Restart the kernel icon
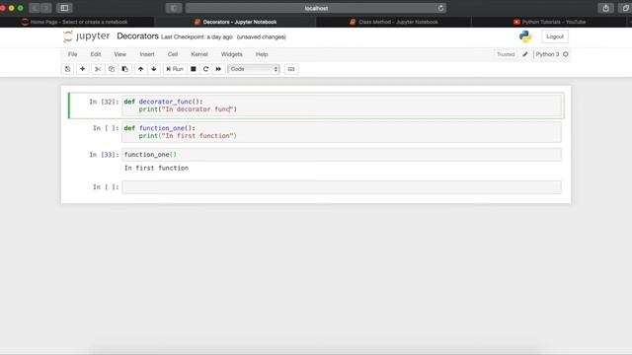This screenshot has width=632, height=355. pyautogui.click(x=205, y=69)
